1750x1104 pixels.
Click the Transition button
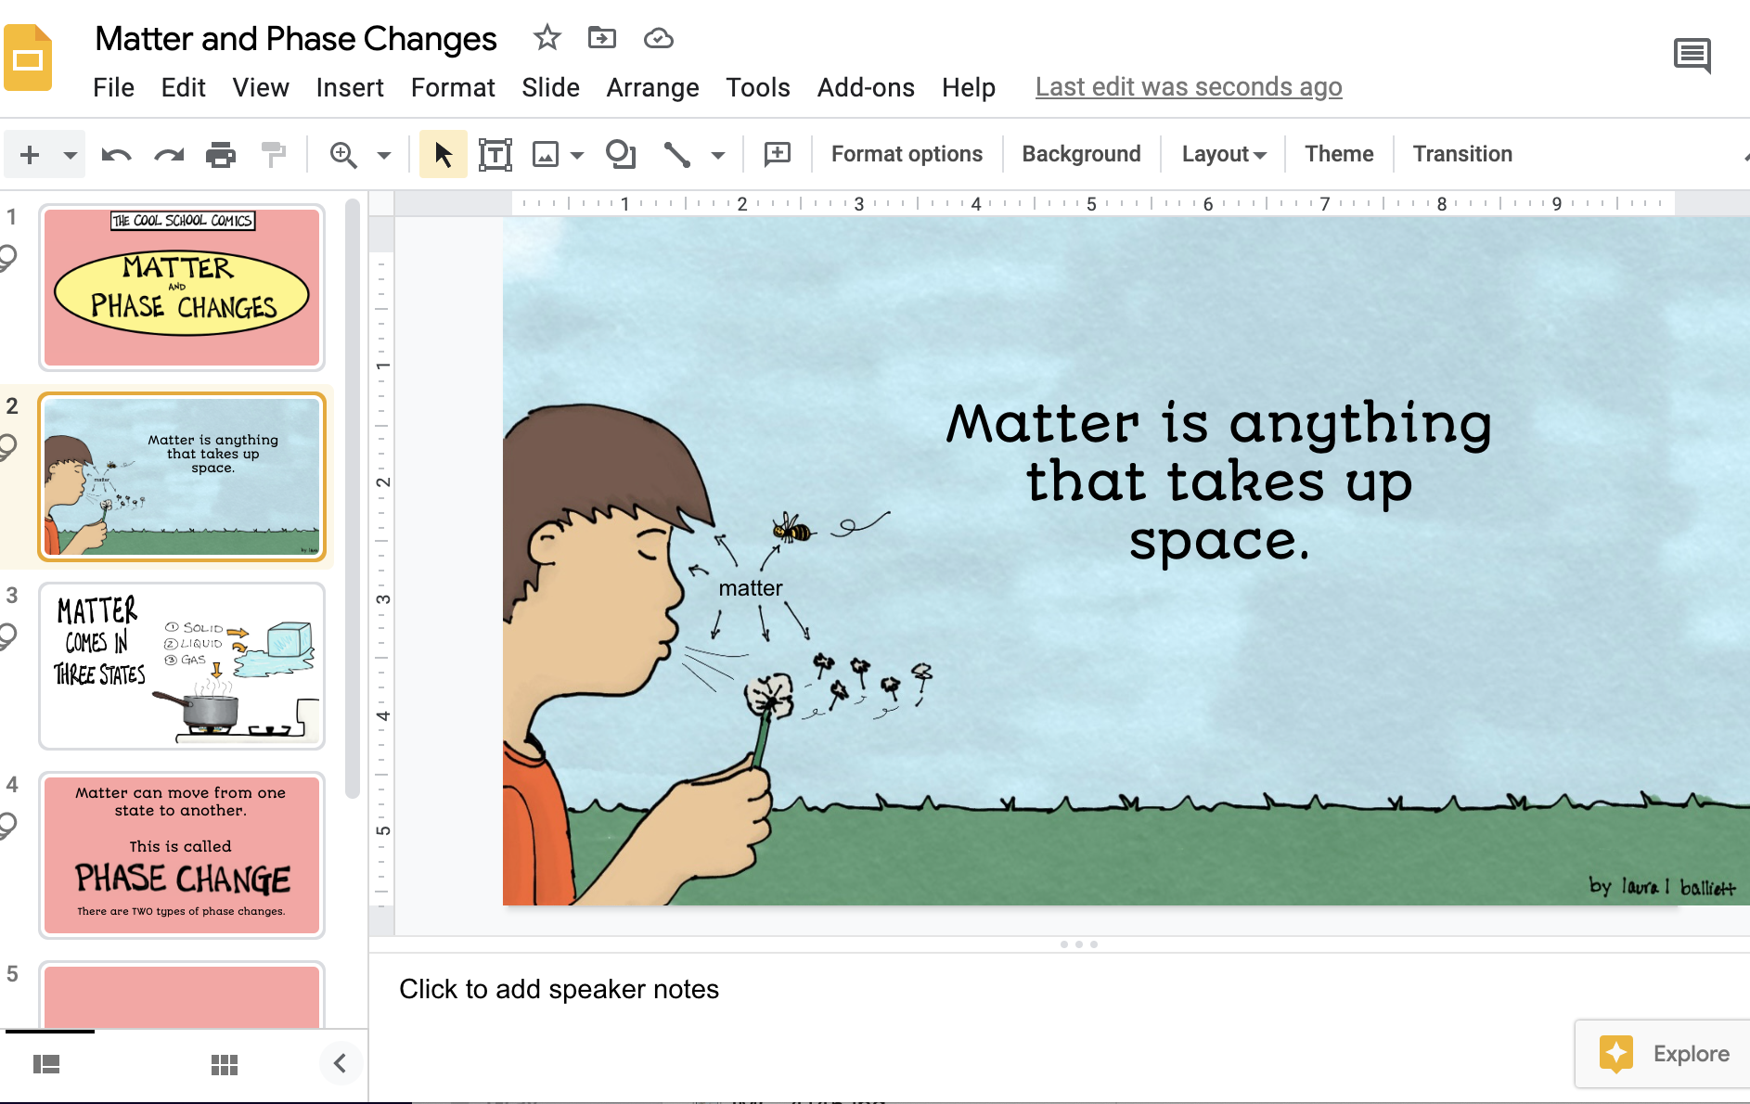click(x=1462, y=154)
